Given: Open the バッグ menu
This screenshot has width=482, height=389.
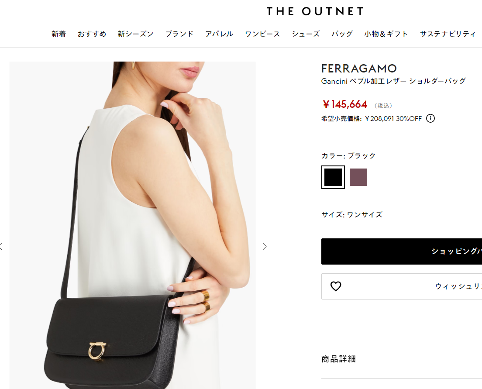Looking at the screenshot, I should pos(342,34).
